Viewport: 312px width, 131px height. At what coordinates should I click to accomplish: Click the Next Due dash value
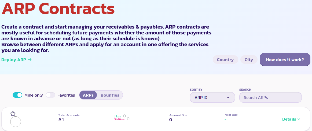226,119
